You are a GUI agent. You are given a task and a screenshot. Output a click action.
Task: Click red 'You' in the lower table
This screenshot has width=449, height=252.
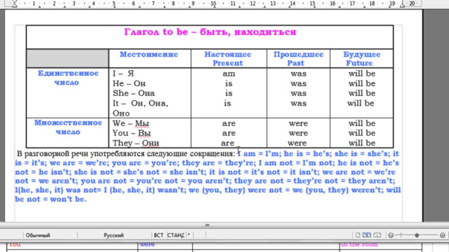point(15,244)
